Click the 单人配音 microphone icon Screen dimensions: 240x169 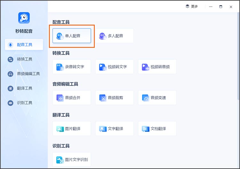[60, 36]
